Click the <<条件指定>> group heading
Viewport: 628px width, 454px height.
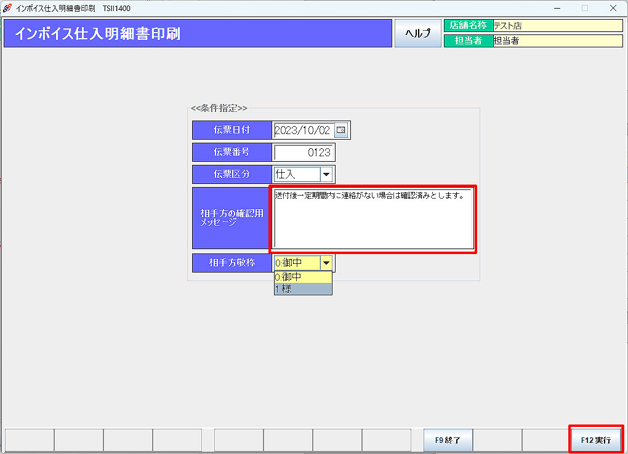(x=219, y=108)
